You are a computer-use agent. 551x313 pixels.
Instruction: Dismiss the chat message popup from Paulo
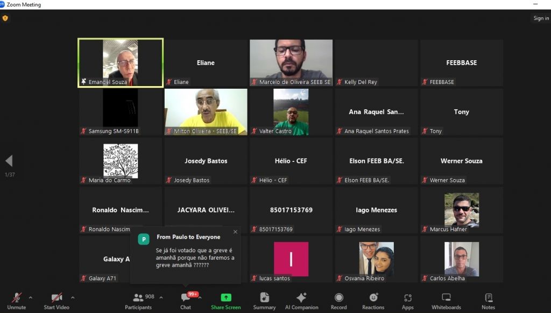point(235,232)
